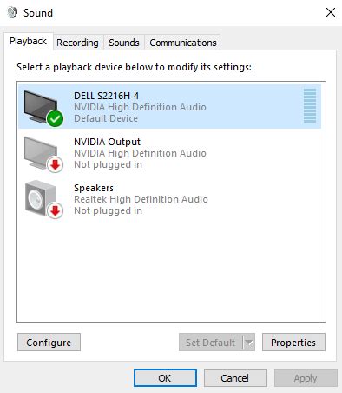Open Properties for the selected device
This screenshot has height=393, width=342.
[x=293, y=343]
